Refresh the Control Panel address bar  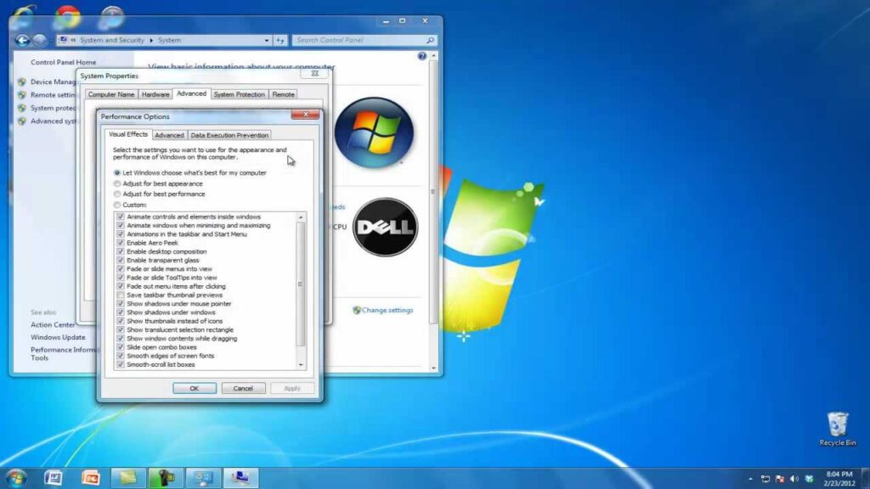280,40
